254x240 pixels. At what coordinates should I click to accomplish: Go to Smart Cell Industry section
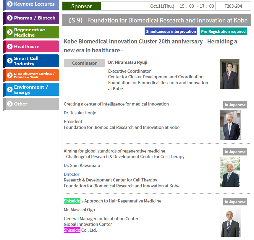coord(26,61)
